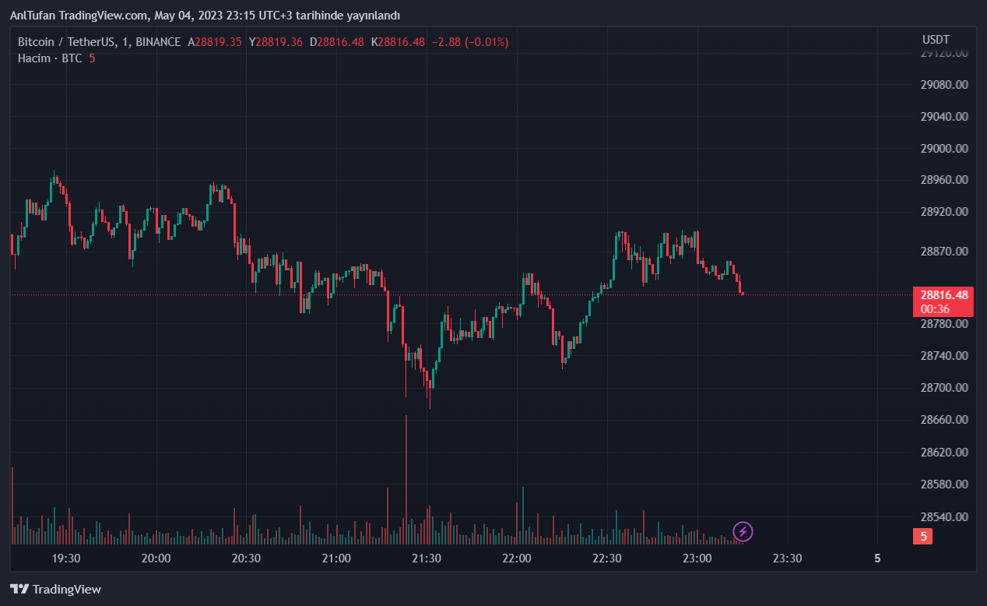Click the USDT currency label
The image size is (987, 606).
coord(936,39)
